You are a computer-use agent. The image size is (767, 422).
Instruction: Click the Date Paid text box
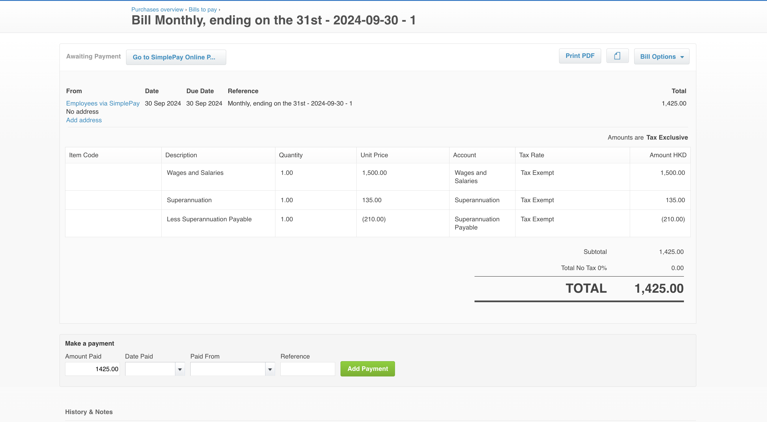tap(150, 369)
